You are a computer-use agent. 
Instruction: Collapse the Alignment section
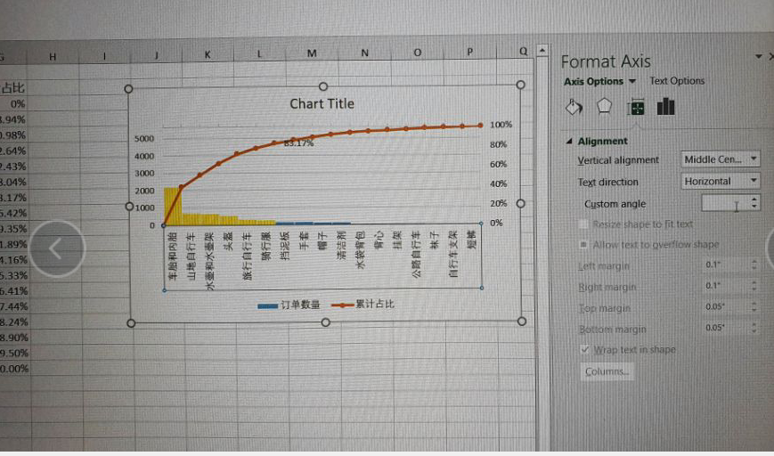(x=569, y=141)
